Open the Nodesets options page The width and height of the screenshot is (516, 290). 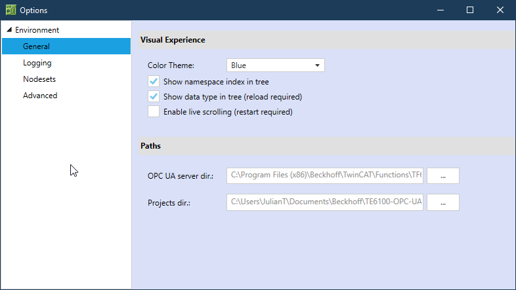(x=39, y=79)
